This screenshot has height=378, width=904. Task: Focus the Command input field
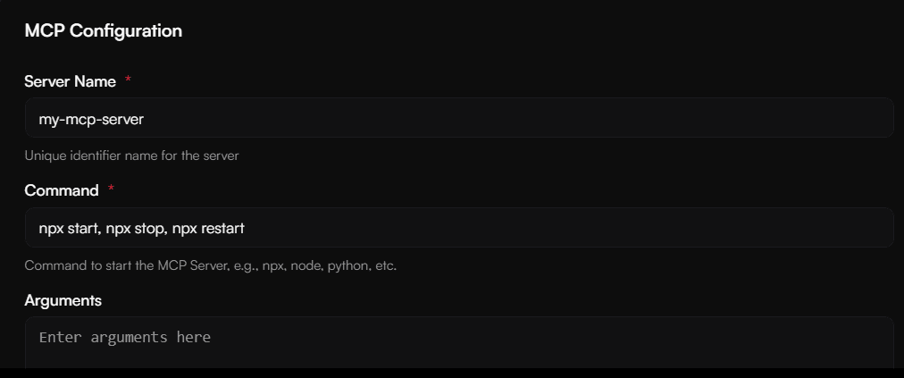459,228
